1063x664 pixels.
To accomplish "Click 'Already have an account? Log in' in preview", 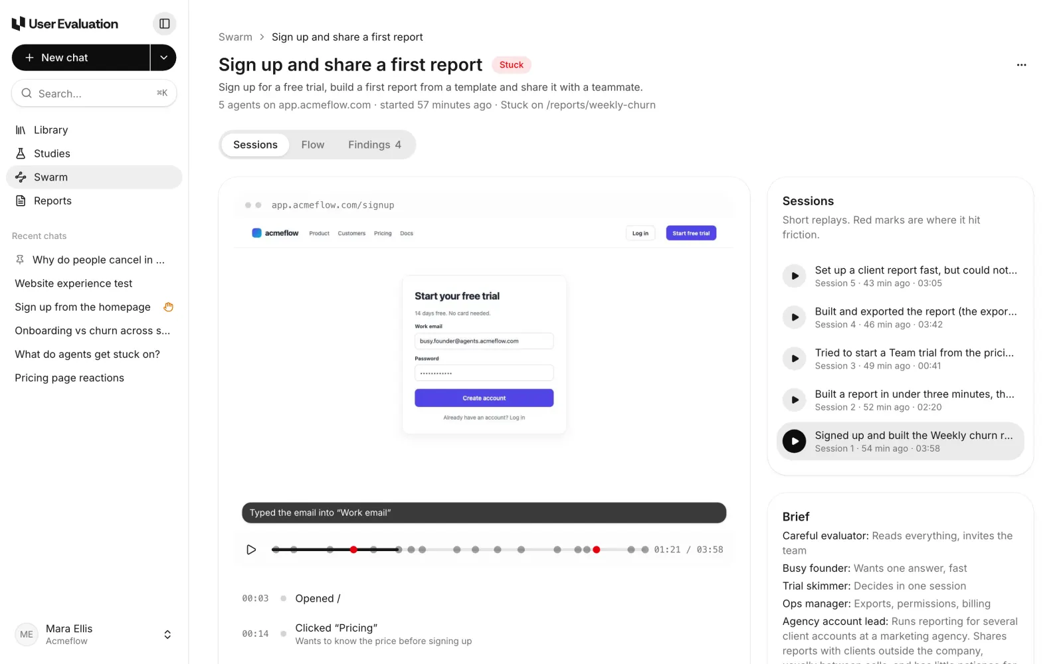I will (x=484, y=418).
